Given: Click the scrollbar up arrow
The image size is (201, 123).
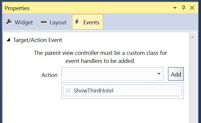Looking at the screenshot, I should (193, 37).
